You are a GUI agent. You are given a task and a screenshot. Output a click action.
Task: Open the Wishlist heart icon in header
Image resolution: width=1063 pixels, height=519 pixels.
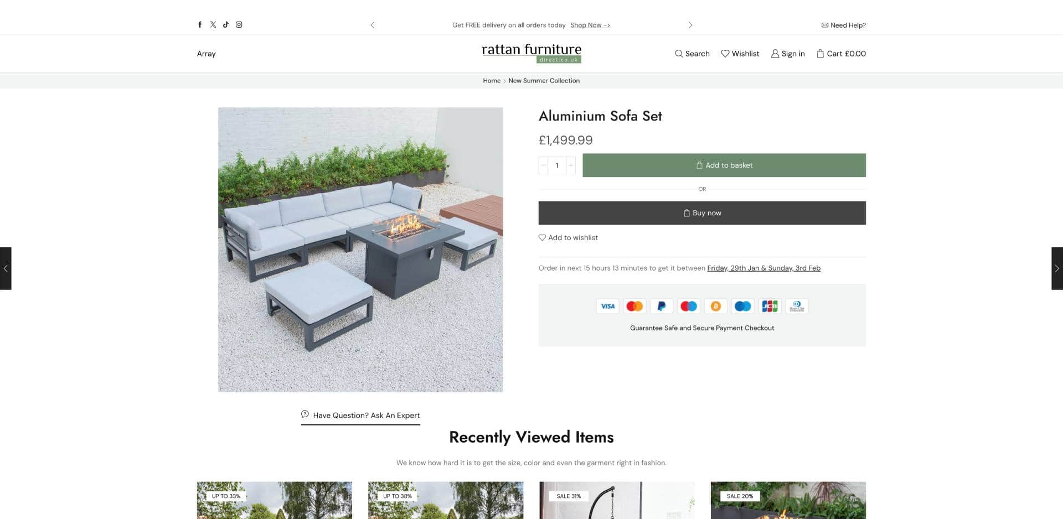(725, 54)
